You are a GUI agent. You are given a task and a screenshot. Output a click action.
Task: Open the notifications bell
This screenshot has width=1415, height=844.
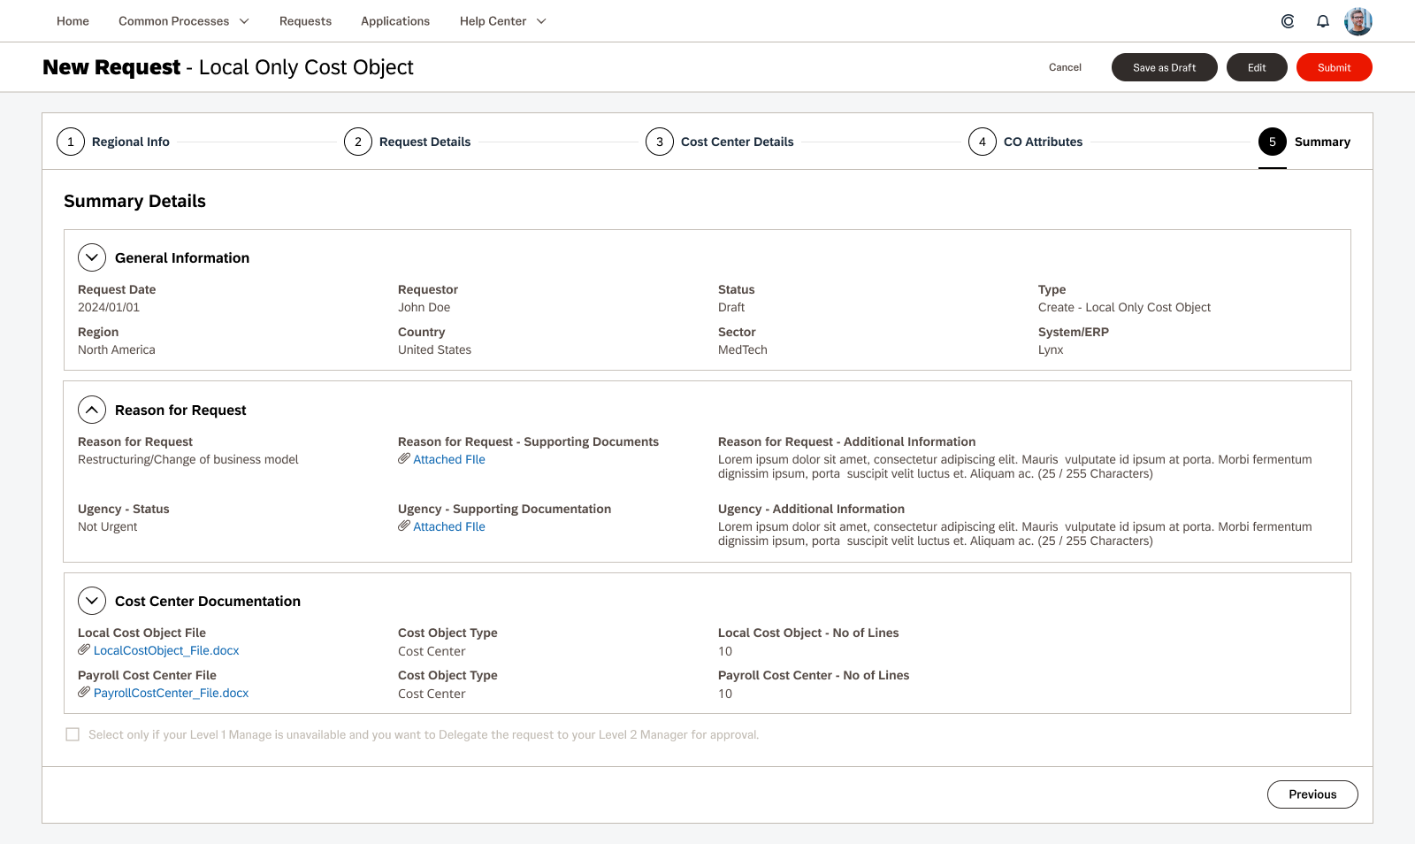(1323, 21)
